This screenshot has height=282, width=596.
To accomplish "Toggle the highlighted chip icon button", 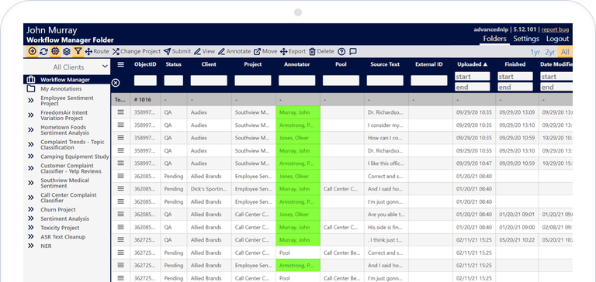I will click(55, 52).
